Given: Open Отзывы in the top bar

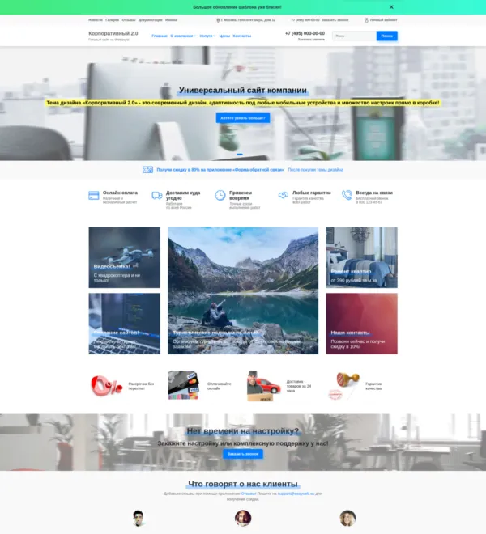Looking at the screenshot, I should (x=129, y=20).
